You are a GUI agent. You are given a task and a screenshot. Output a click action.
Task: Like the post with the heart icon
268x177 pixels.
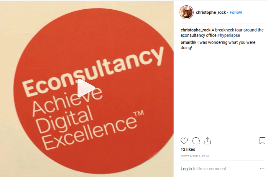click(x=184, y=141)
